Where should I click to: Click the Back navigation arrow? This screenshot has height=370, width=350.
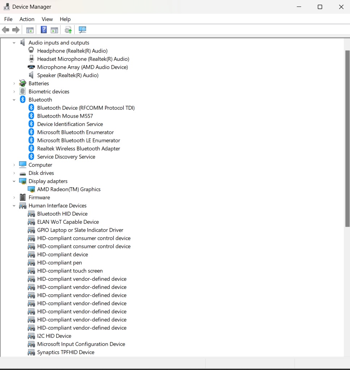coord(5,30)
